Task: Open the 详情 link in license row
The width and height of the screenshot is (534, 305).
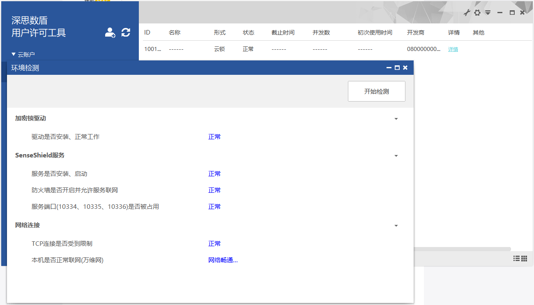Action: 453,49
